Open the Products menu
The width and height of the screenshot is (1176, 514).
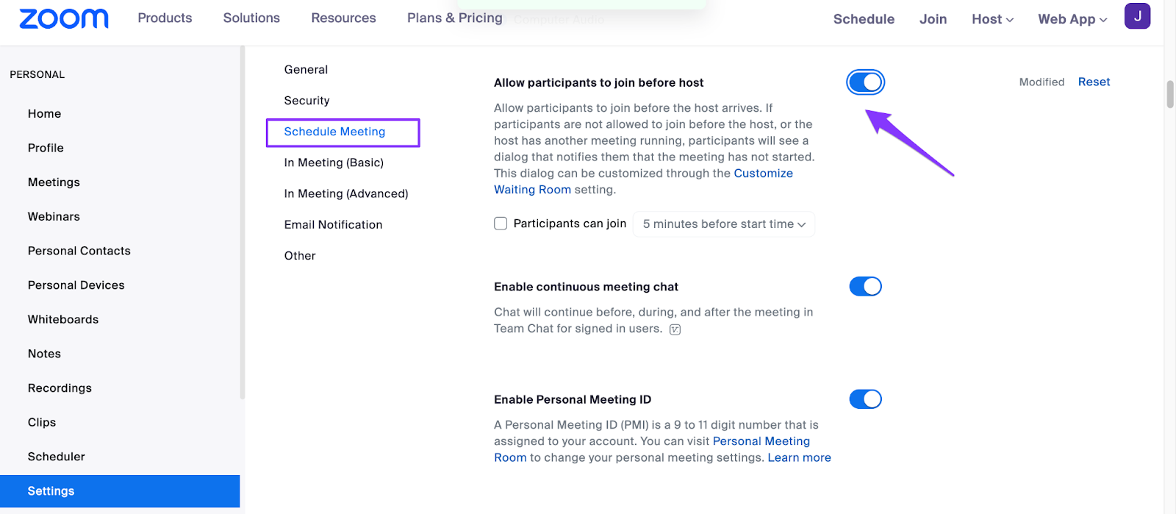(x=165, y=18)
